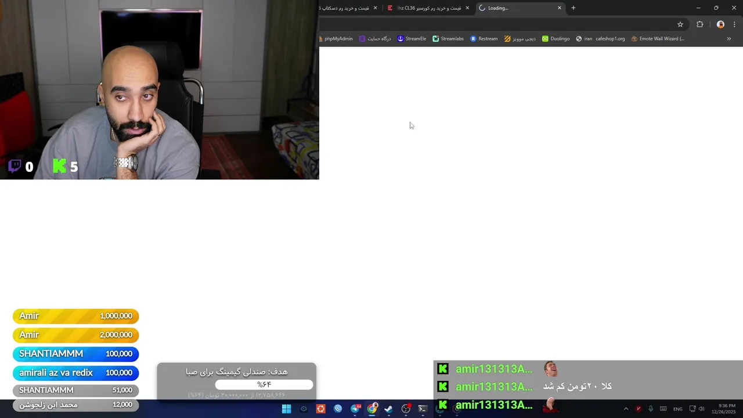Open the volume control in tray
Viewport: 743px width, 418px height.
point(702,409)
